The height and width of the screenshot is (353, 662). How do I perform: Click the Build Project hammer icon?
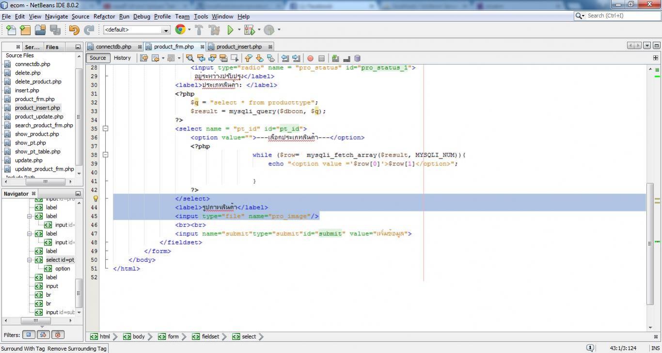click(x=199, y=30)
